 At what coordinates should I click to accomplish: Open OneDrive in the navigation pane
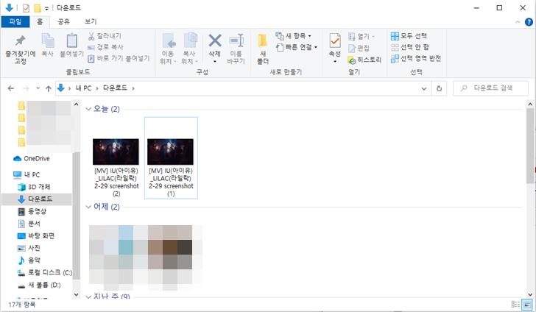click(32, 158)
